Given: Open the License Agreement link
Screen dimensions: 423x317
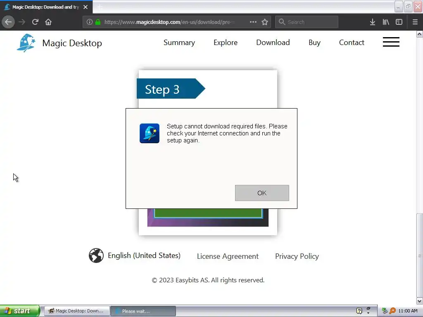Looking at the screenshot, I should coord(228,256).
